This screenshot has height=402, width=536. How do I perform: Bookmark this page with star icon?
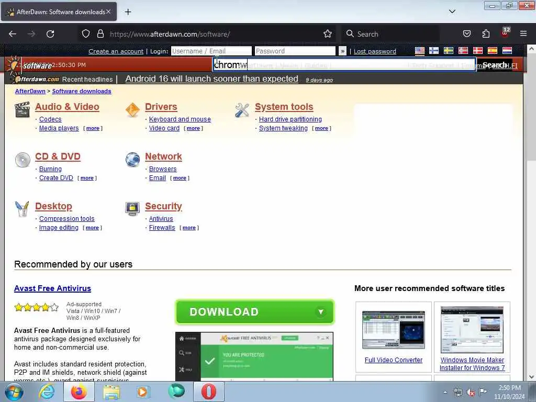click(328, 34)
